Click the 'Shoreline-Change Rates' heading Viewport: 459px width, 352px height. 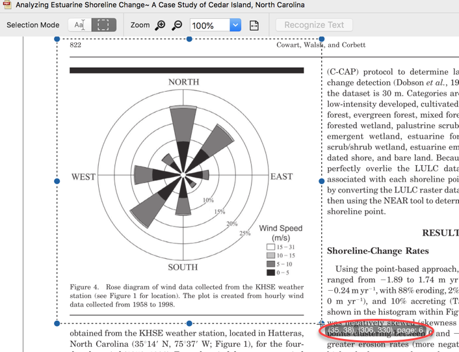(x=378, y=251)
